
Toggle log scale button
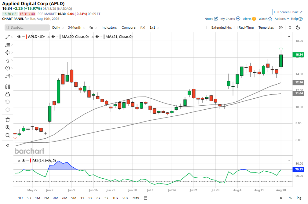coord(299,198)
